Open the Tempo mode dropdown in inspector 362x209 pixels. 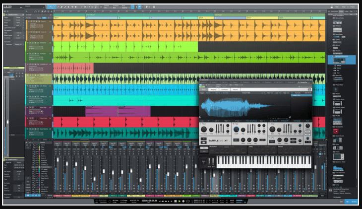point(19,17)
